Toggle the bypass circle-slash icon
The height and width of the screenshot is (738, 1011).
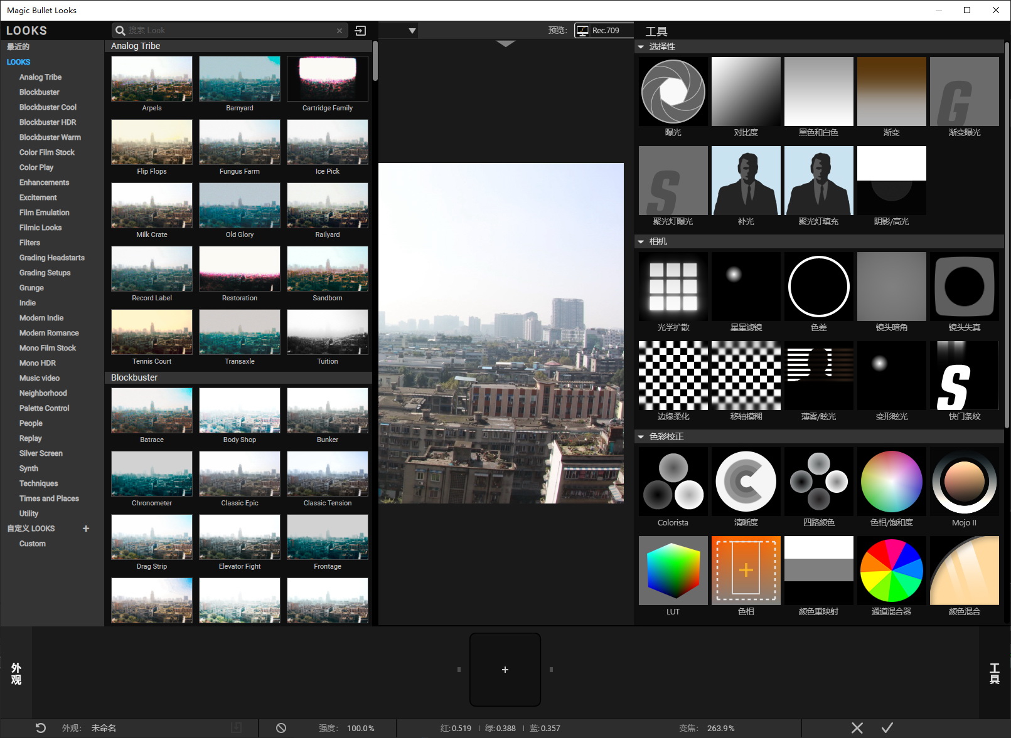click(x=281, y=728)
